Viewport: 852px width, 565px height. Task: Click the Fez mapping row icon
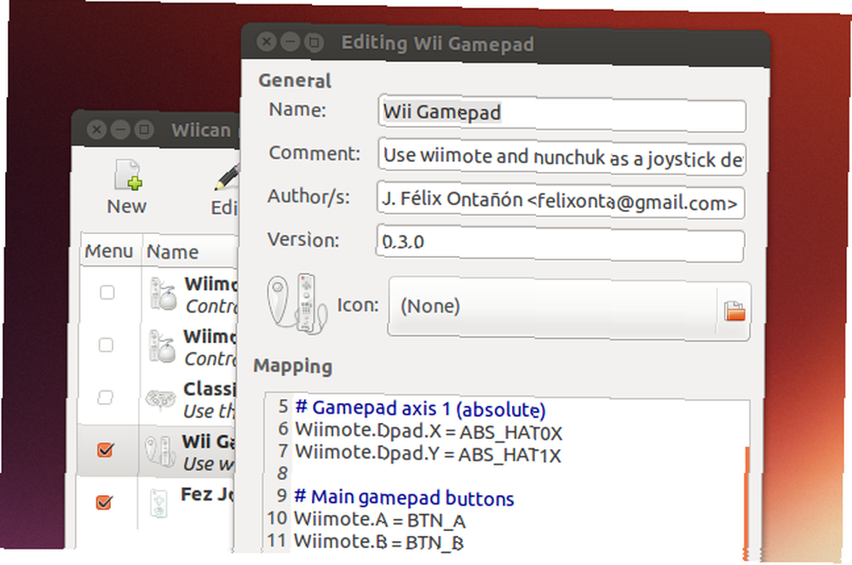point(158,503)
